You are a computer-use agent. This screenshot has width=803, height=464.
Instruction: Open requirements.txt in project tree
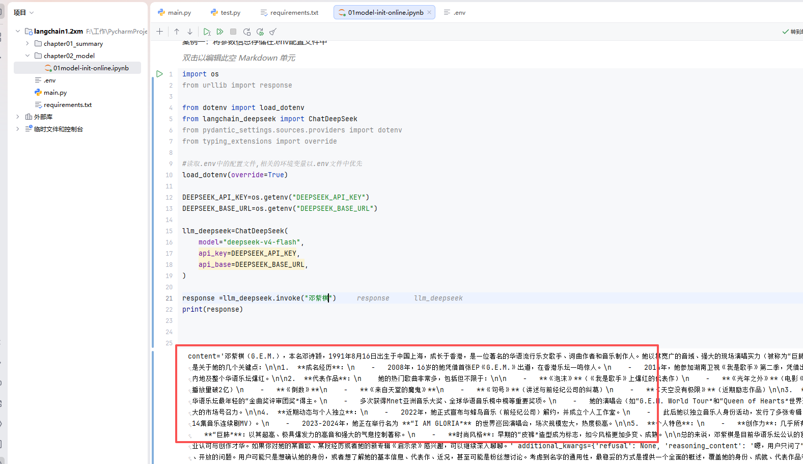click(x=68, y=104)
